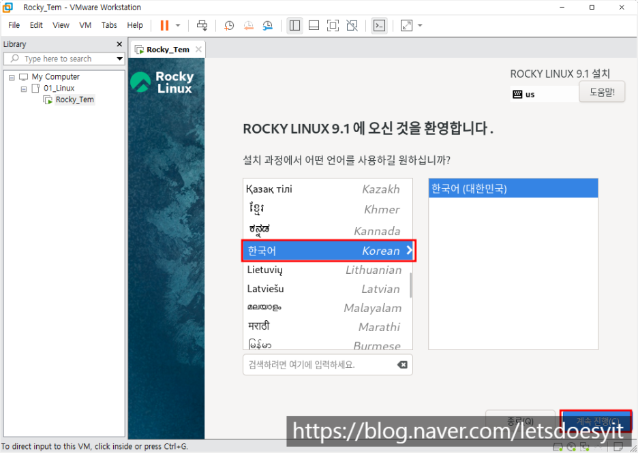The width and height of the screenshot is (638, 453).
Task: Select the 01_Linux folder
Action: pyautogui.click(x=59, y=89)
